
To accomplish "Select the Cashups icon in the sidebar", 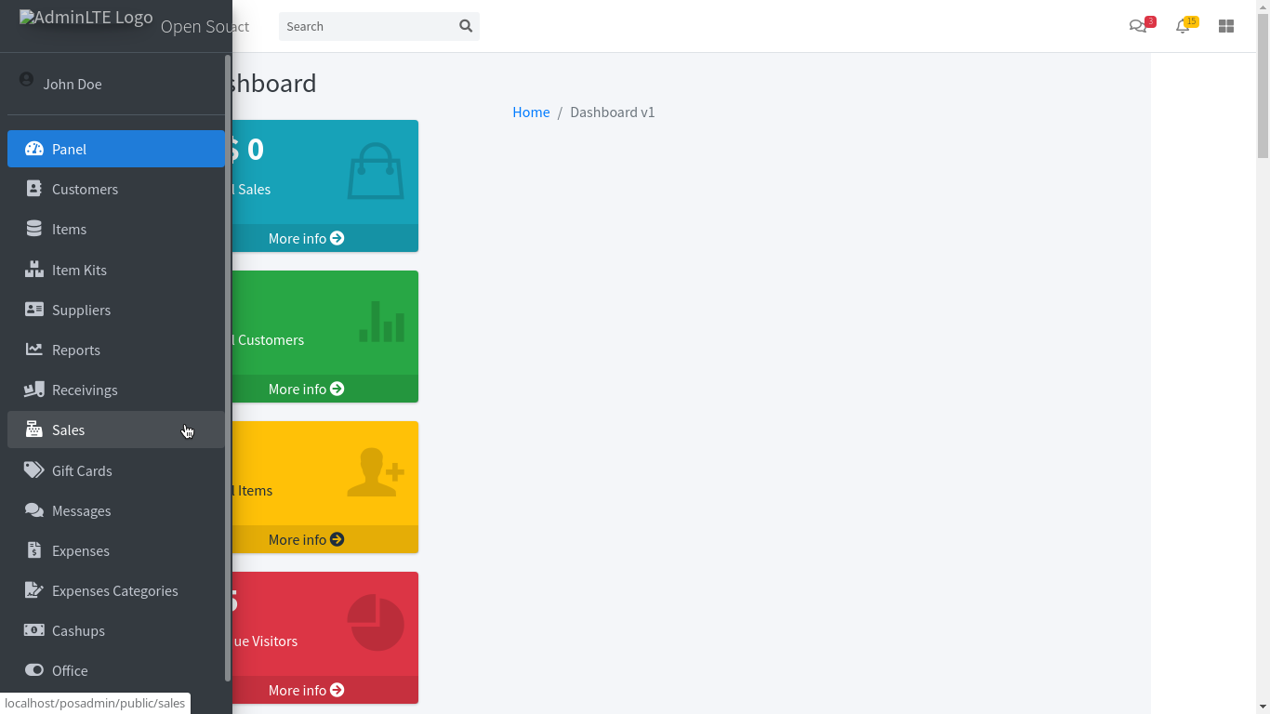I will tap(33, 630).
